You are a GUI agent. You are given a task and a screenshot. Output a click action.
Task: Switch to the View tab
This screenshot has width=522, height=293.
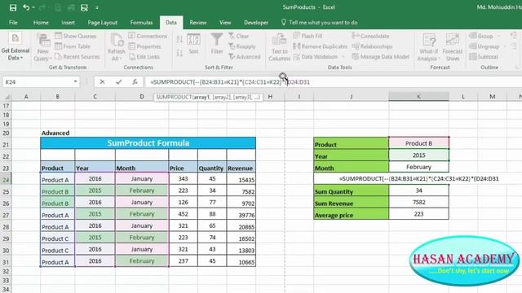click(225, 23)
